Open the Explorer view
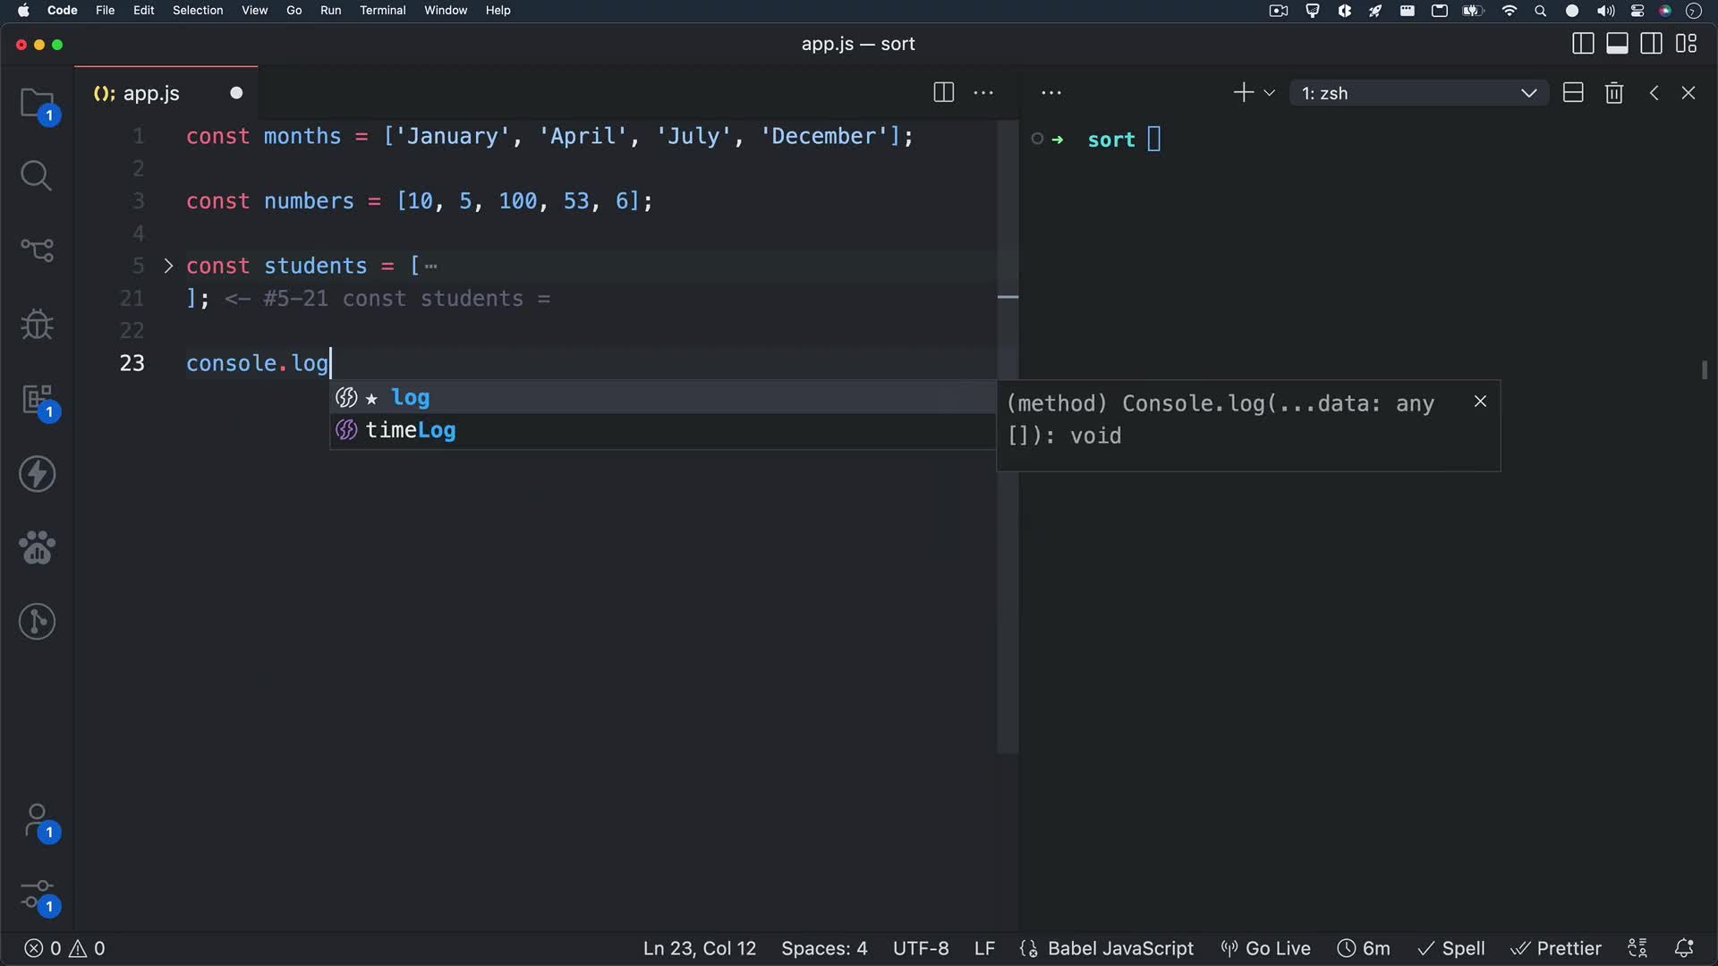1718x966 pixels. (38, 105)
